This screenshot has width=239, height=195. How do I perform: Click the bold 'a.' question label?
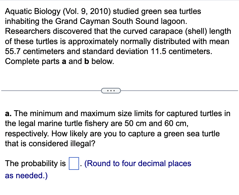click(8, 114)
